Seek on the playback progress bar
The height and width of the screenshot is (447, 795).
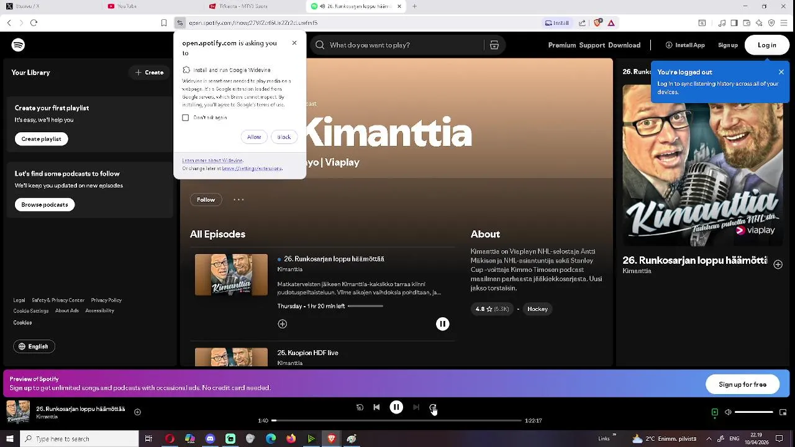point(396,421)
